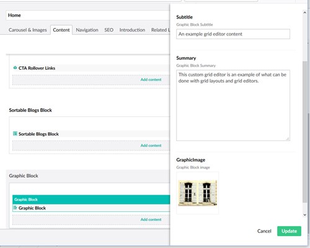Click the panel scrollbar down arrow

[304, 215]
